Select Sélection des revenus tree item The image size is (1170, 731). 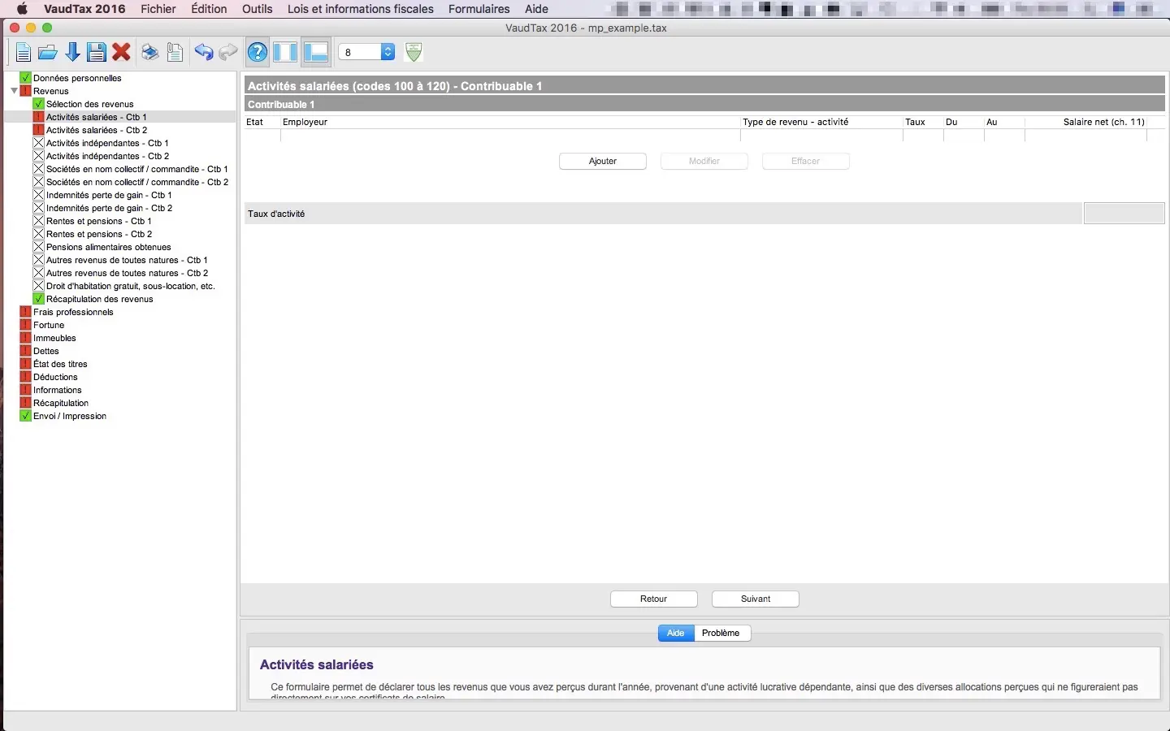click(89, 104)
